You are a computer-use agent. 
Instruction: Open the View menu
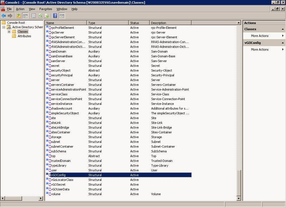point(32,9)
